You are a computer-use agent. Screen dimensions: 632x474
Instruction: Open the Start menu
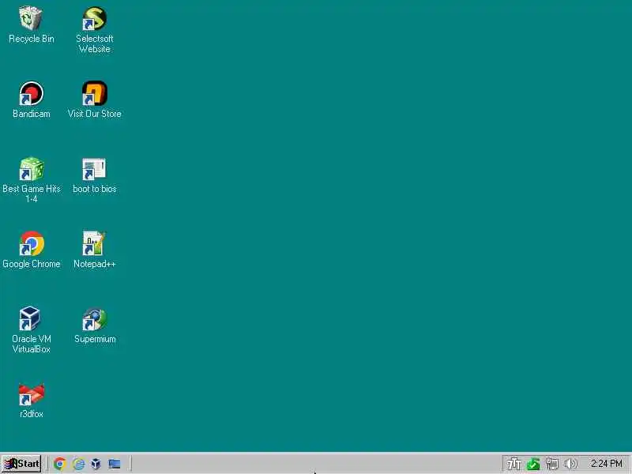coord(21,464)
